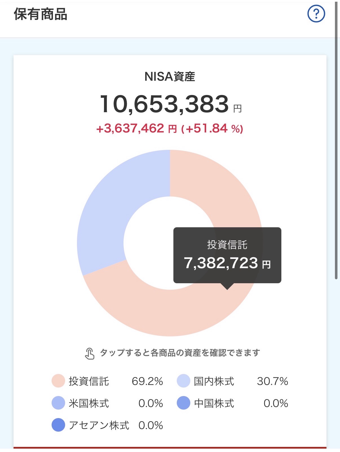Click the アセアン株式 legend color dot
Screen dimensions: 340x452
[x=58, y=425]
